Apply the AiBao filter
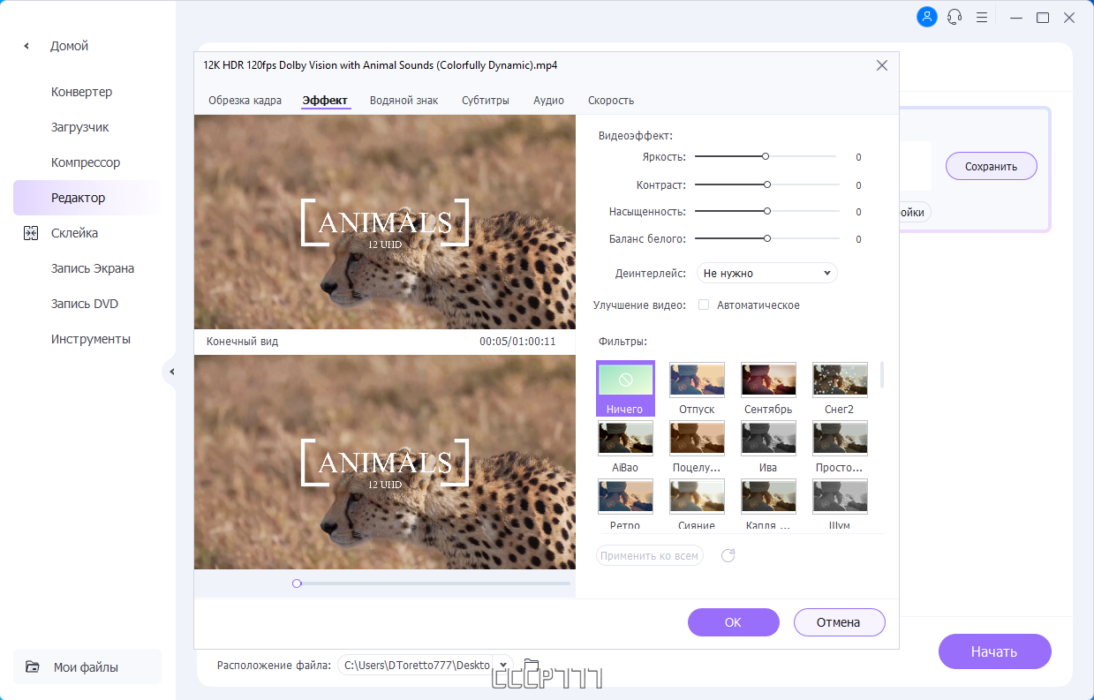The height and width of the screenshot is (700, 1094). (625, 446)
